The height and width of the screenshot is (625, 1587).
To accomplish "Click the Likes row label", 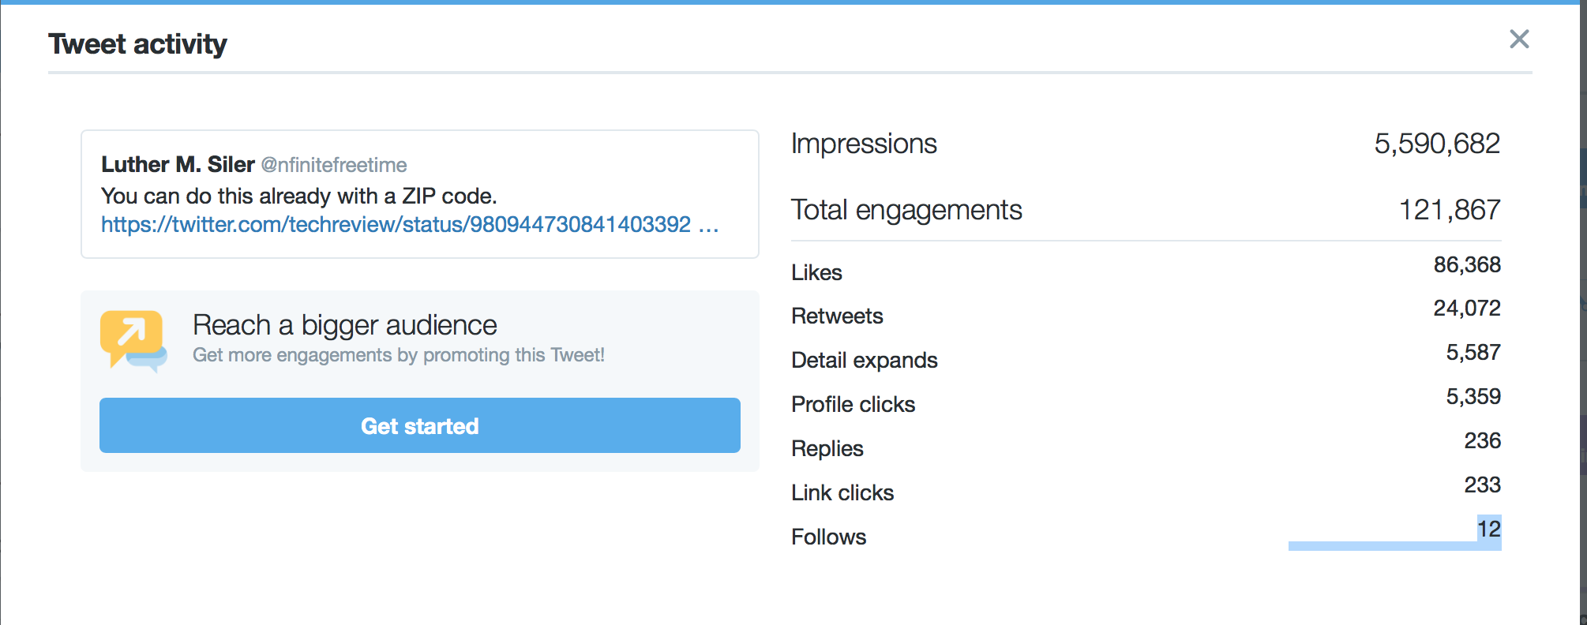I will coord(816,272).
